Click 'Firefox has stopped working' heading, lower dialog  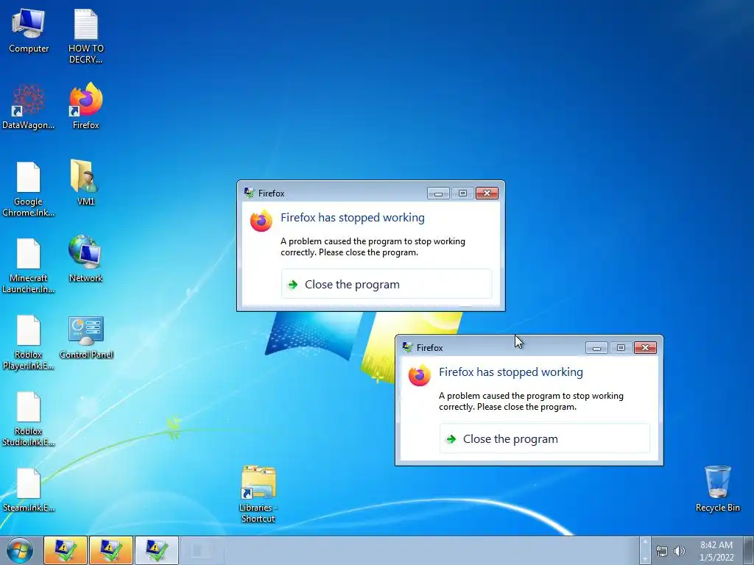tap(511, 372)
